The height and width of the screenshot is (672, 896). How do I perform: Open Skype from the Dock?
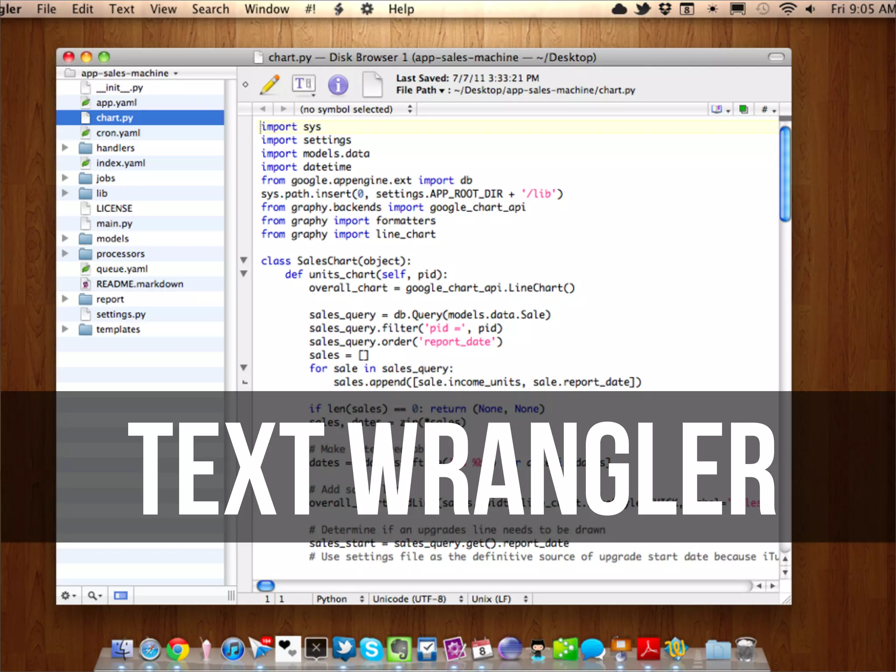[x=371, y=649]
